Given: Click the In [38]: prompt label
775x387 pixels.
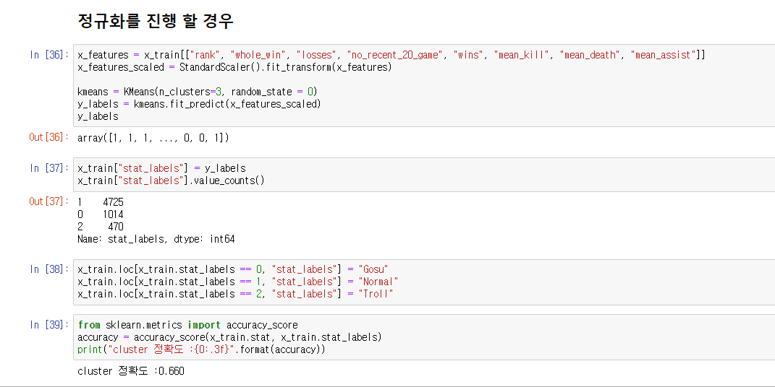Looking at the screenshot, I should pyautogui.click(x=49, y=269).
